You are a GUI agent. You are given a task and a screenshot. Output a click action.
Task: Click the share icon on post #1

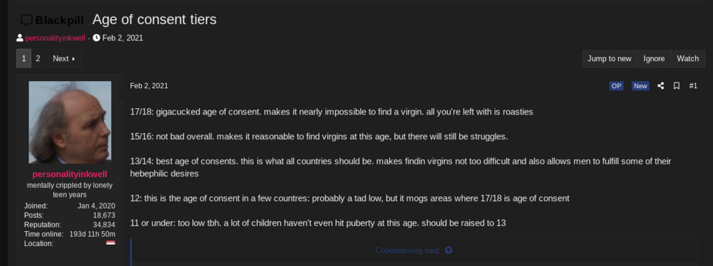(661, 86)
